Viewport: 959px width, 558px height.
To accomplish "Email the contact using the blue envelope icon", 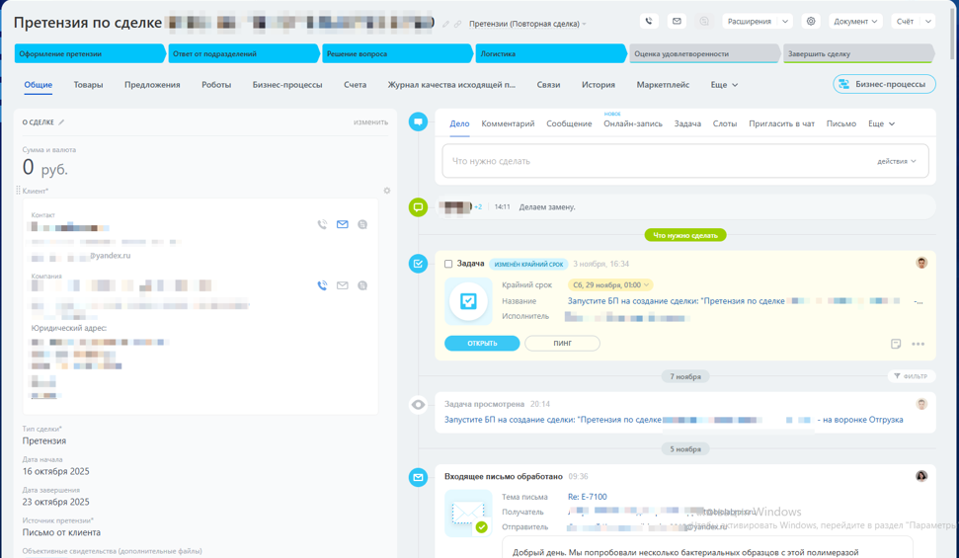I will (x=343, y=224).
